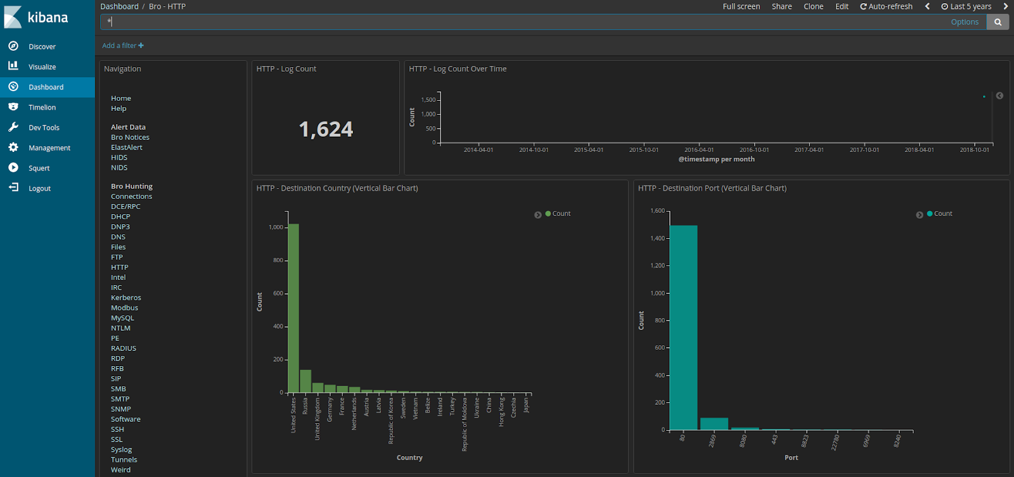Open the HIDS dashboard link
This screenshot has height=477, width=1014.
coord(119,158)
